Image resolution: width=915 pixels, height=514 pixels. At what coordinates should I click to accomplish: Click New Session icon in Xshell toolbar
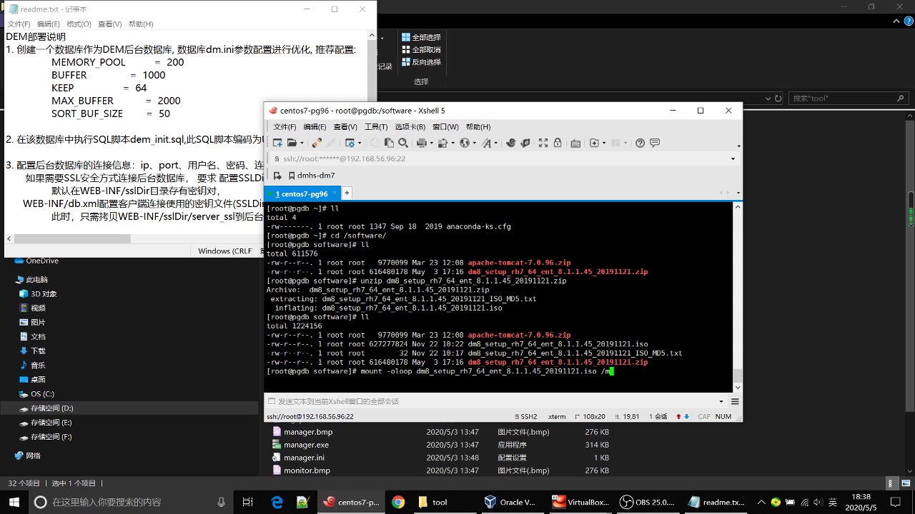point(277,143)
